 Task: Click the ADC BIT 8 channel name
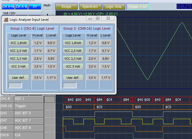pyautogui.click(x=29, y=128)
